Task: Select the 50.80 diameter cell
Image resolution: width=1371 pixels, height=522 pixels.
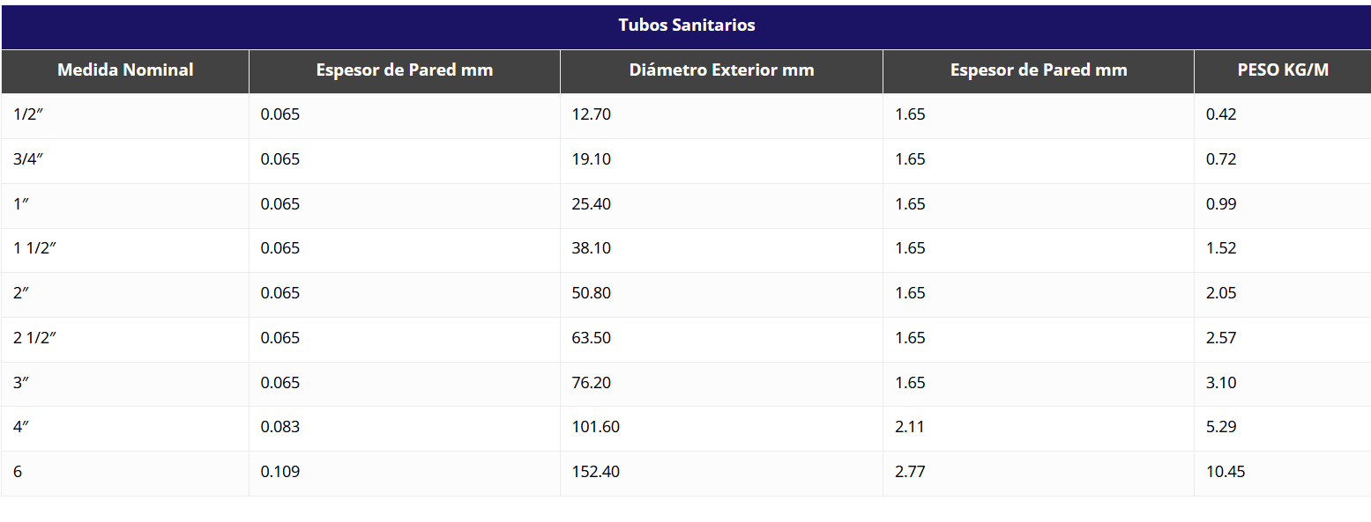Action: [x=591, y=293]
